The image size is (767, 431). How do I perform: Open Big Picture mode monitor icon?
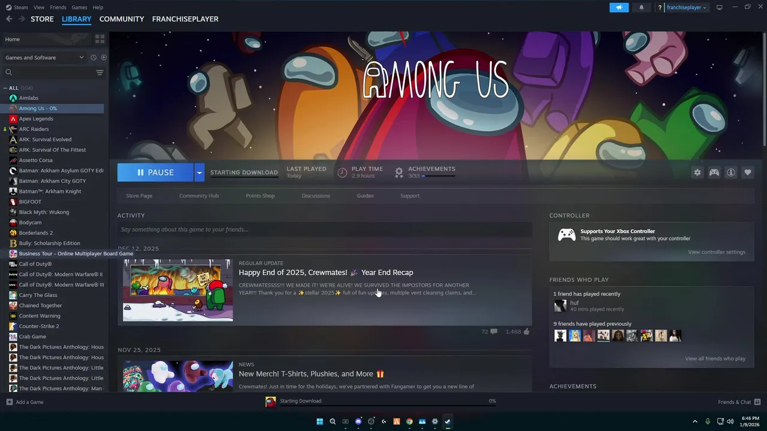coord(719,7)
